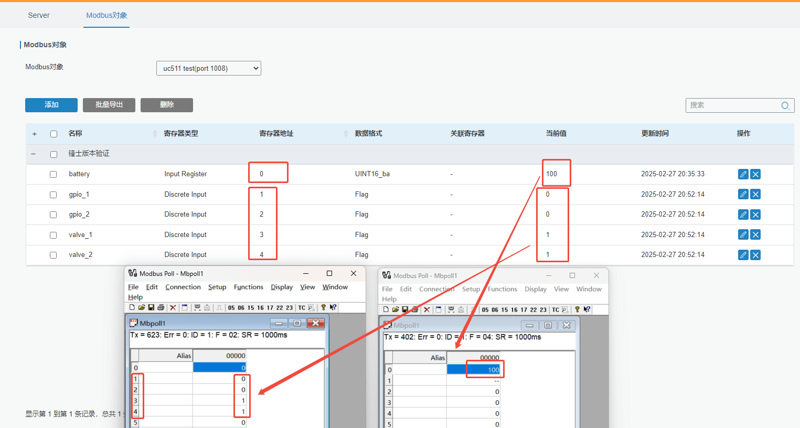Focus the 搜索 search input field
The width and height of the screenshot is (800, 428).
click(x=732, y=105)
